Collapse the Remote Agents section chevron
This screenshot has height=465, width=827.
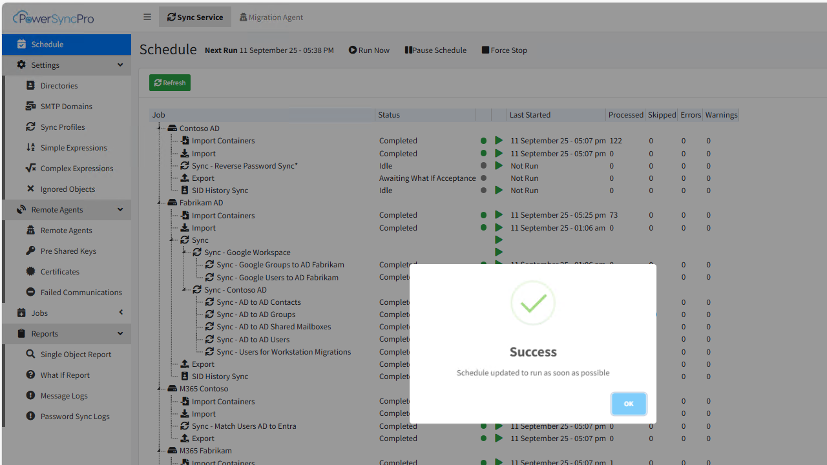pos(120,210)
